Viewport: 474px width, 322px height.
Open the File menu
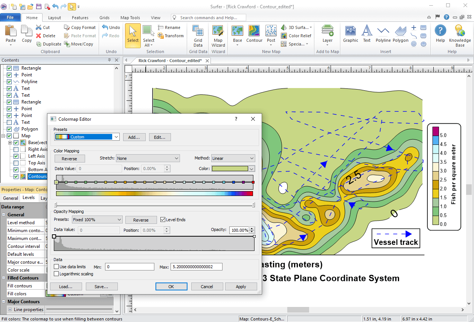10,18
